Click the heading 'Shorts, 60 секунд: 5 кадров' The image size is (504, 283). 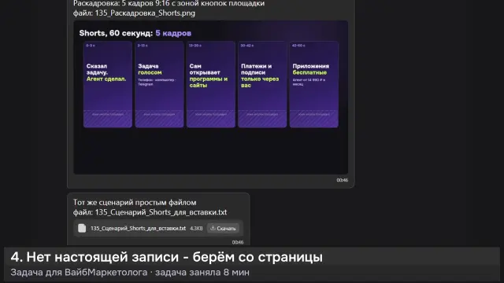(x=135, y=33)
